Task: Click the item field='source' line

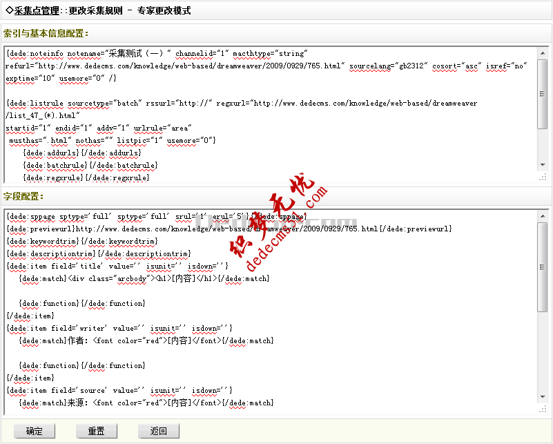Action: click(119, 390)
